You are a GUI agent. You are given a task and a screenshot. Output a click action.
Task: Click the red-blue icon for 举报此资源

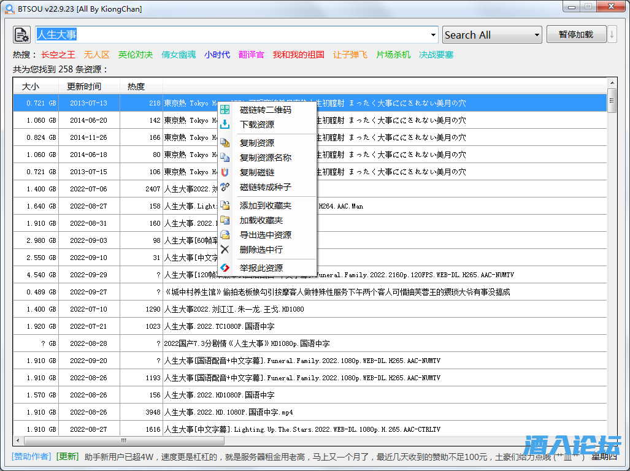pos(225,268)
